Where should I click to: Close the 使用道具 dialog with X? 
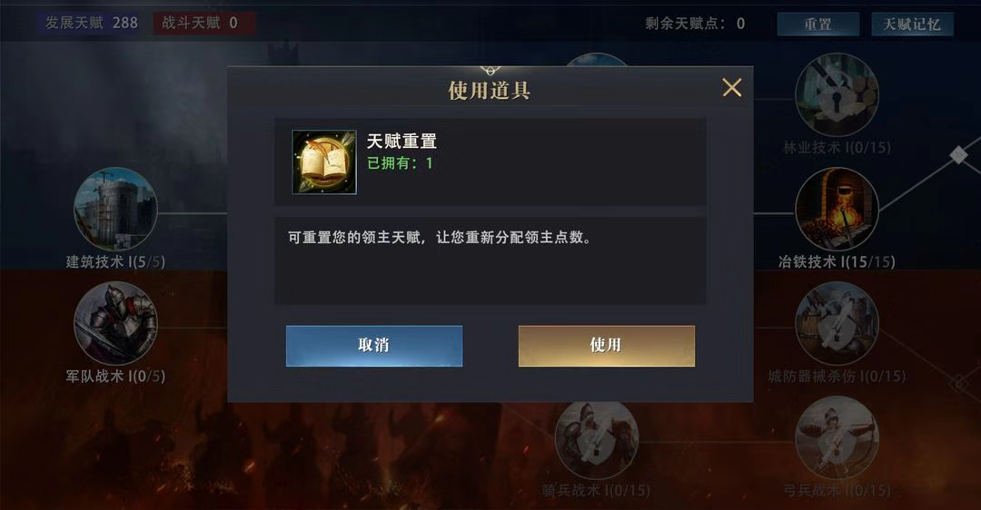(x=731, y=87)
